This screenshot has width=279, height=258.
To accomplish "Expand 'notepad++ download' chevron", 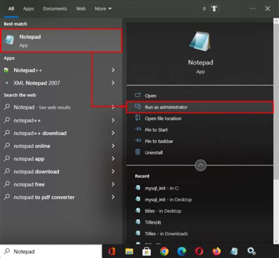I will (x=113, y=133).
